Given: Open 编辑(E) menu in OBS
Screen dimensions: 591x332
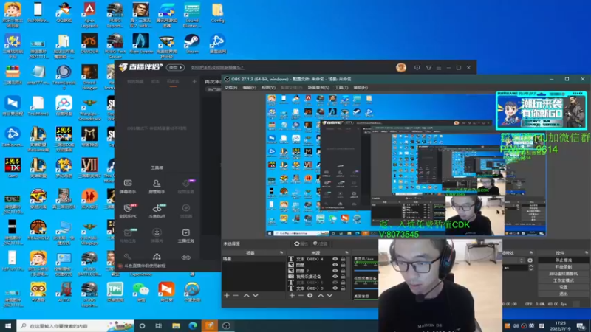Looking at the screenshot, I should coord(249,87).
